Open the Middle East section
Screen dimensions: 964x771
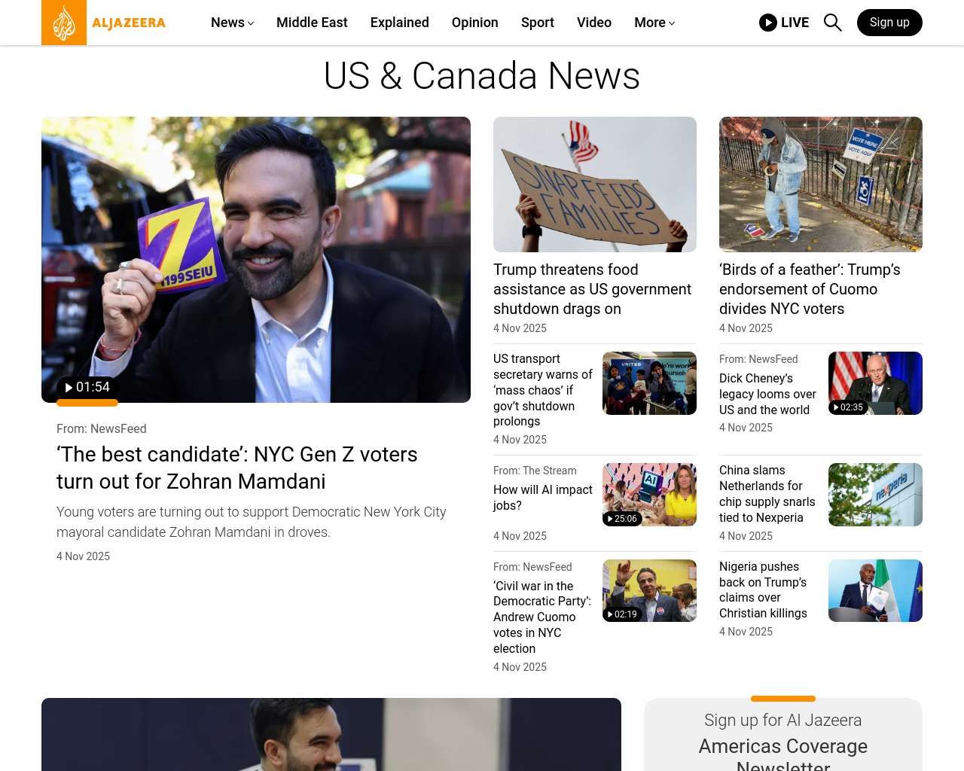click(x=312, y=23)
